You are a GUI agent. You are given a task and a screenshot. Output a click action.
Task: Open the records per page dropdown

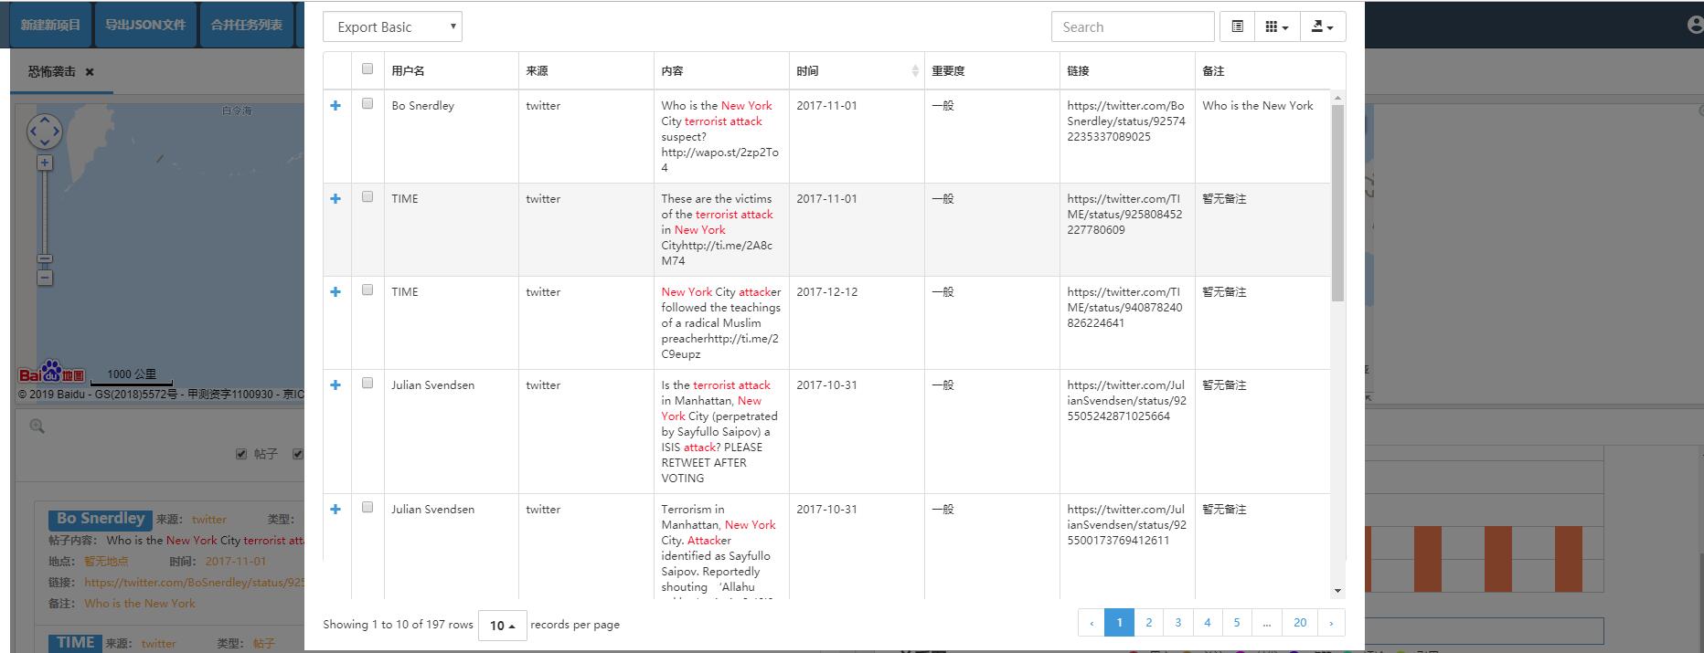[x=502, y=626]
